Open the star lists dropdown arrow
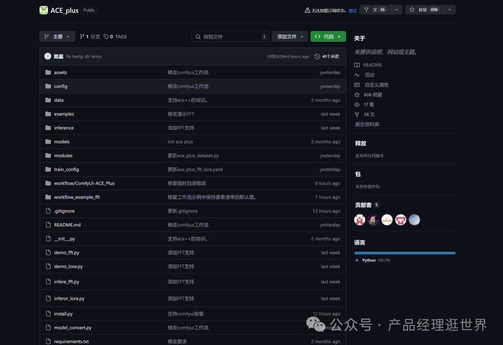Screen dimensions: 503x345 tap(449, 10)
